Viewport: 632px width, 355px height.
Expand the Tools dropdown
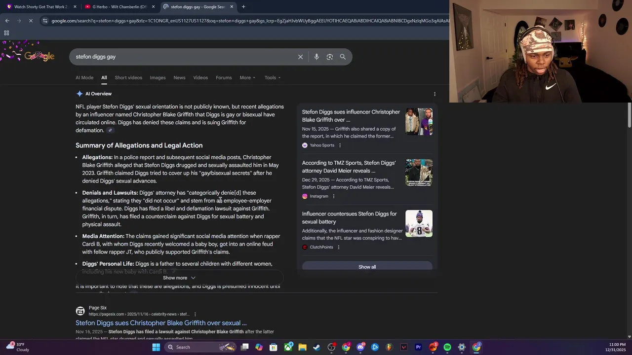coord(272,77)
